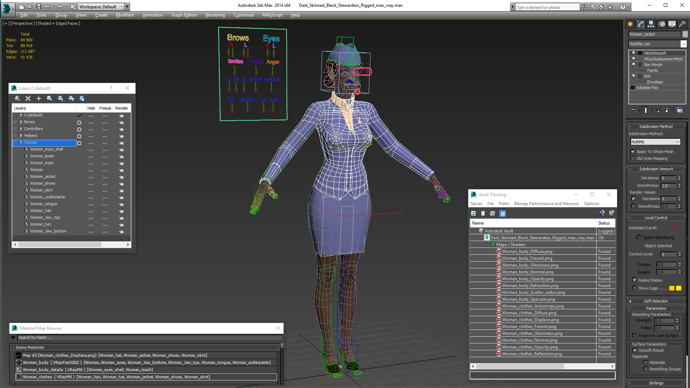Click Make Unique icon below stack
Viewport: 690px width, 388px height.
click(x=658, y=110)
